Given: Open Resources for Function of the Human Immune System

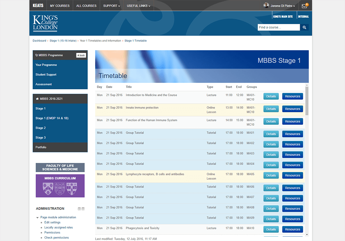Looking at the screenshot, I should coord(293,121).
